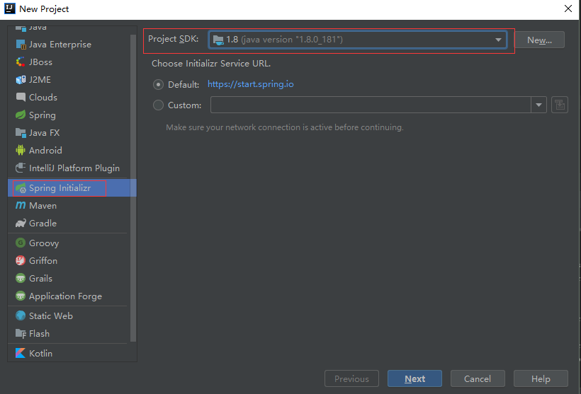Image resolution: width=581 pixels, height=394 pixels.
Task: Click the Flash folder icon
Action: 21,334
